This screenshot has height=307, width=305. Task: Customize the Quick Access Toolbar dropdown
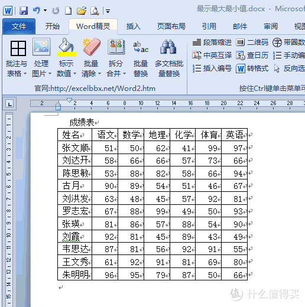point(108,11)
